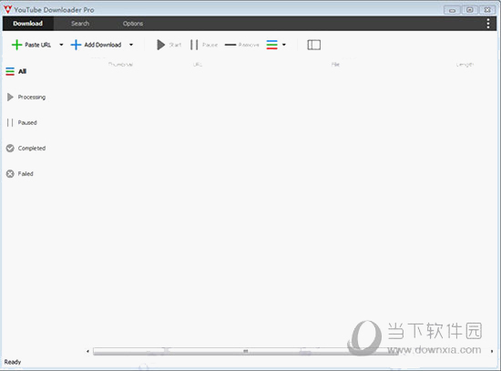Click the Start play triangle icon
501x371 pixels.
(x=160, y=45)
